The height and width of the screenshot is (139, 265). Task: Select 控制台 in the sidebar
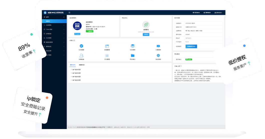coord(48,21)
